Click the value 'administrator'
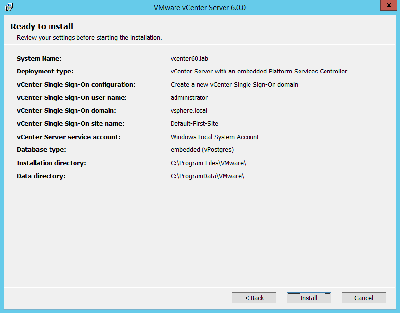Screen dimensions: 400x313 tap(189, 98)
